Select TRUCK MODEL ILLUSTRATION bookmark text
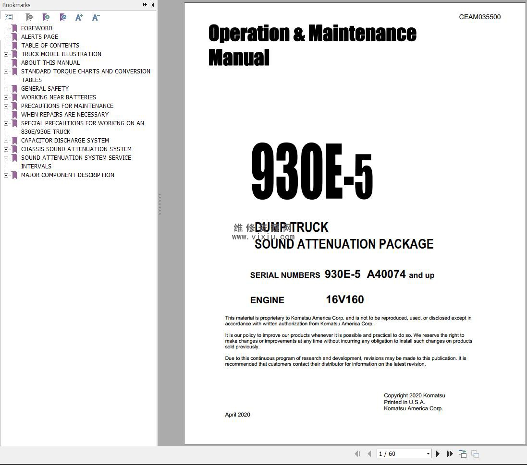Viewport: 527px width, 465px height. (x=61, y=54)
